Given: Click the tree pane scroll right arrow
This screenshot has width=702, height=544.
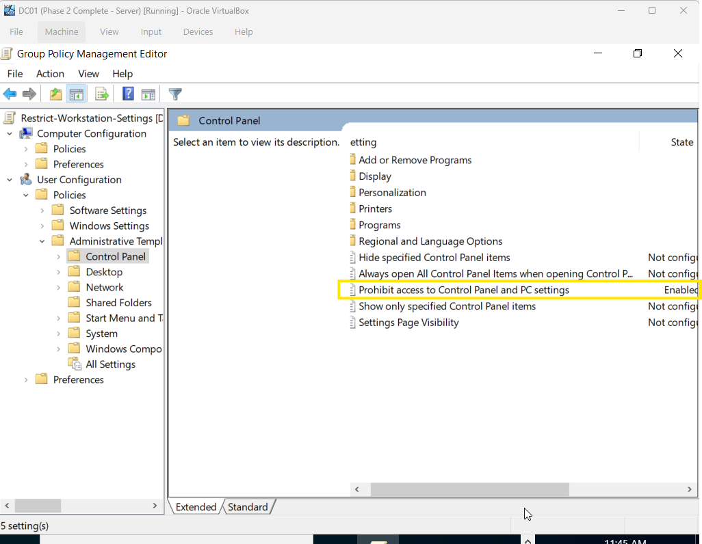Looking at the screenshot, I should coord(155,506).
